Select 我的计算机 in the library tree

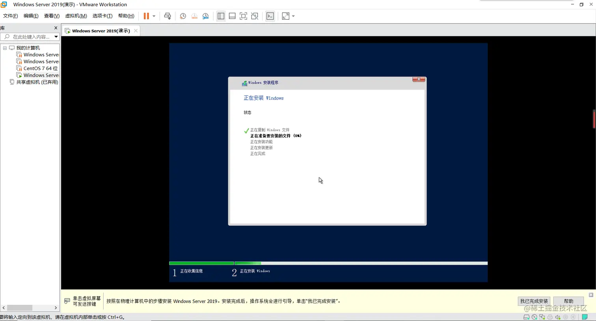[x=28, y=48]
